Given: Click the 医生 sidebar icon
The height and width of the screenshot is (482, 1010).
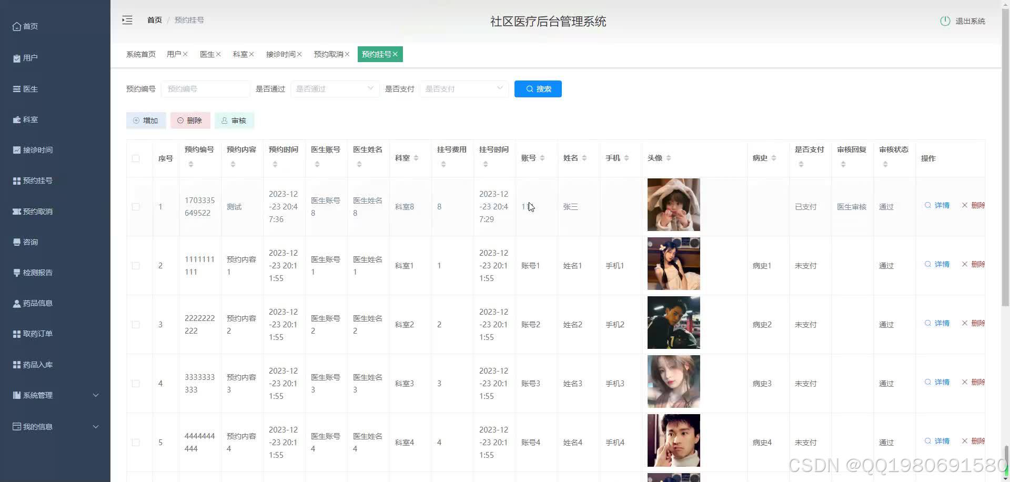Looking at the screenshot, I should (17, 89).
